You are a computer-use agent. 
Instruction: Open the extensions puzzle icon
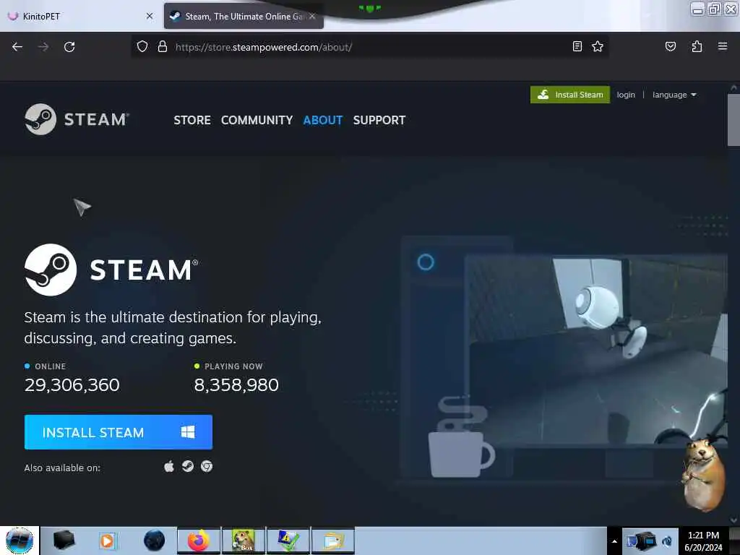click(697, 46)
